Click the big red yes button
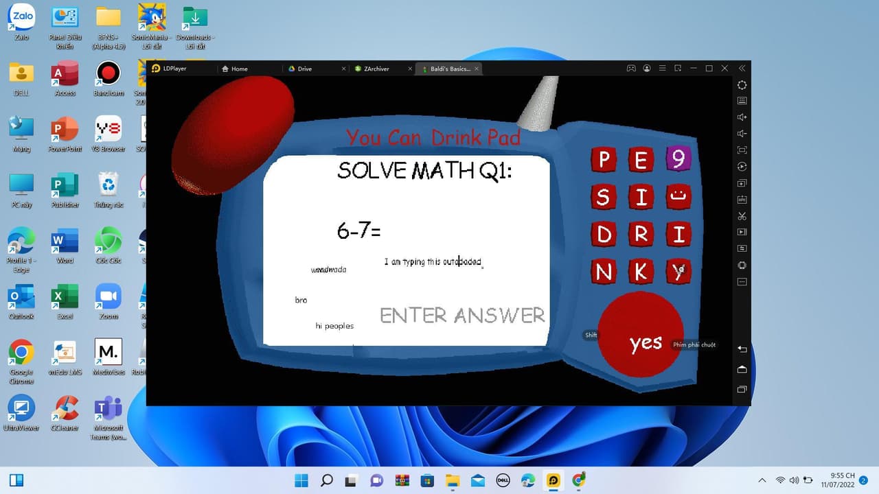 pyautogui.click(x=640, y=334)
